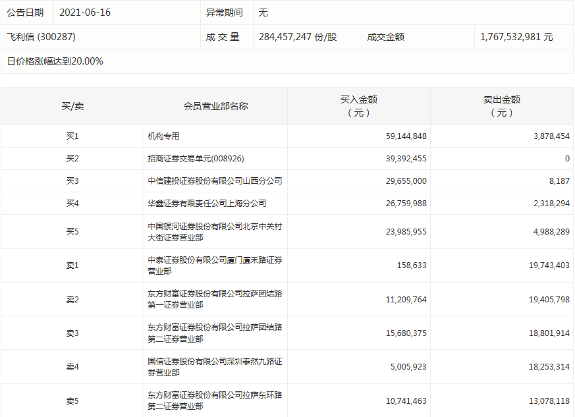Click buy amount 29,655,000

click(406, 181)
